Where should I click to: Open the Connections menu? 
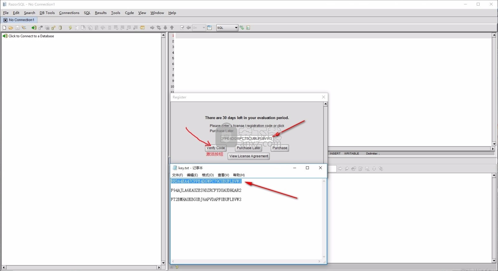(69, 13)
